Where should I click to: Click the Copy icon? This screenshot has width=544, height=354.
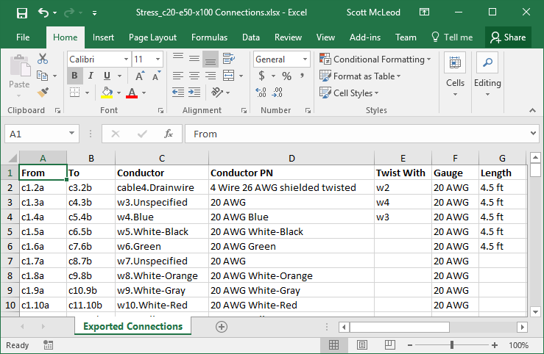[42, 76]
